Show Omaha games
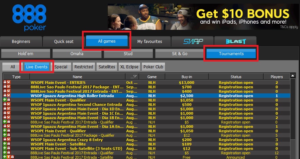This screenshot has height=159, width=300. click(x=77, y=54)
